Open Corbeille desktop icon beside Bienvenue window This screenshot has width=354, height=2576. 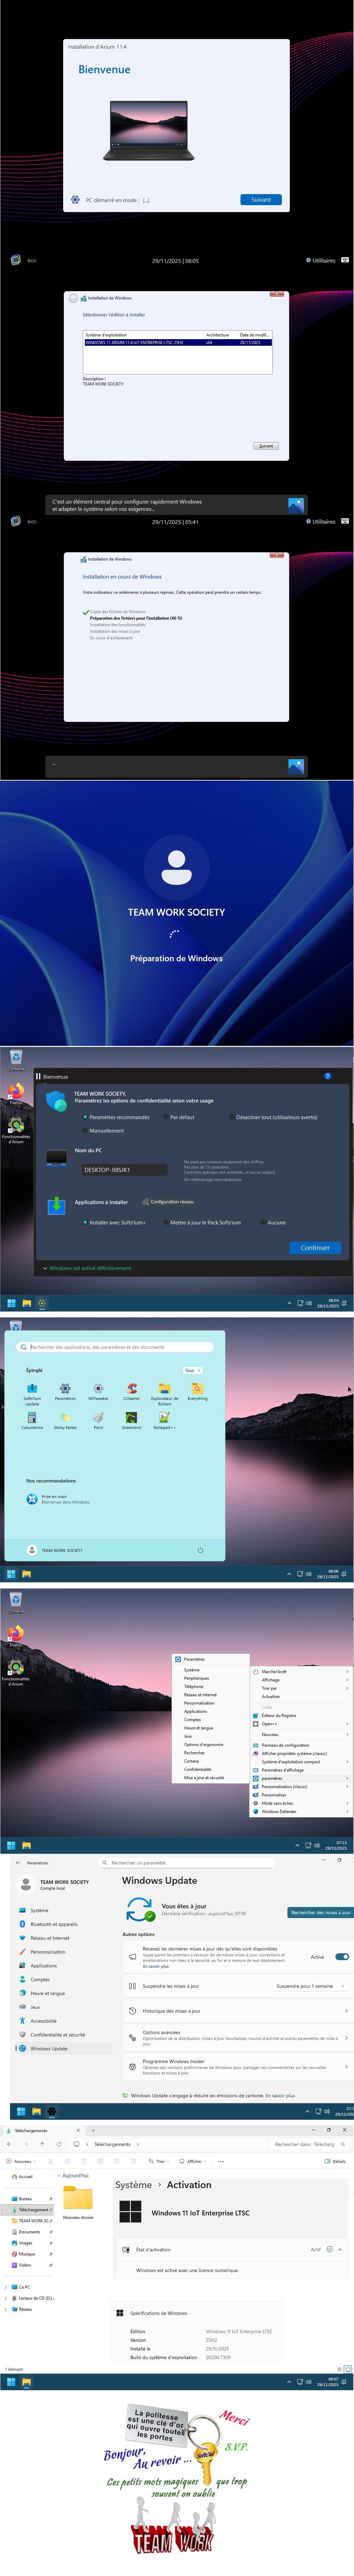[16, 1060]
